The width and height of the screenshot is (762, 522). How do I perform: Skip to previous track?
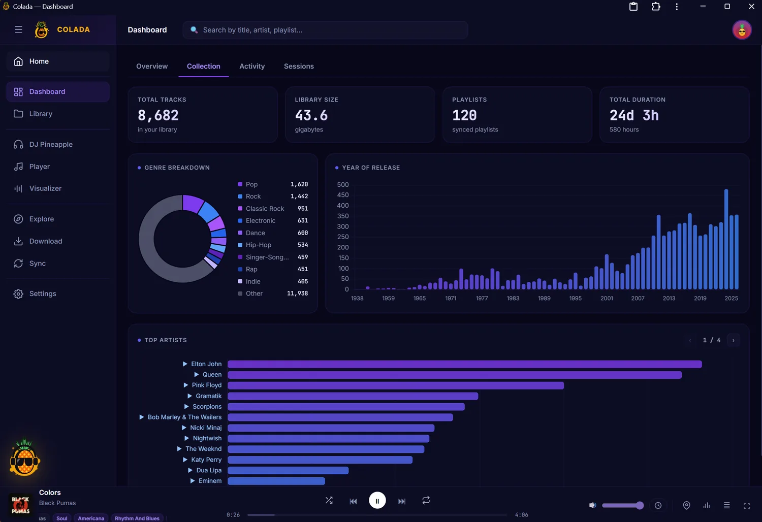click(x=353, y=501)
